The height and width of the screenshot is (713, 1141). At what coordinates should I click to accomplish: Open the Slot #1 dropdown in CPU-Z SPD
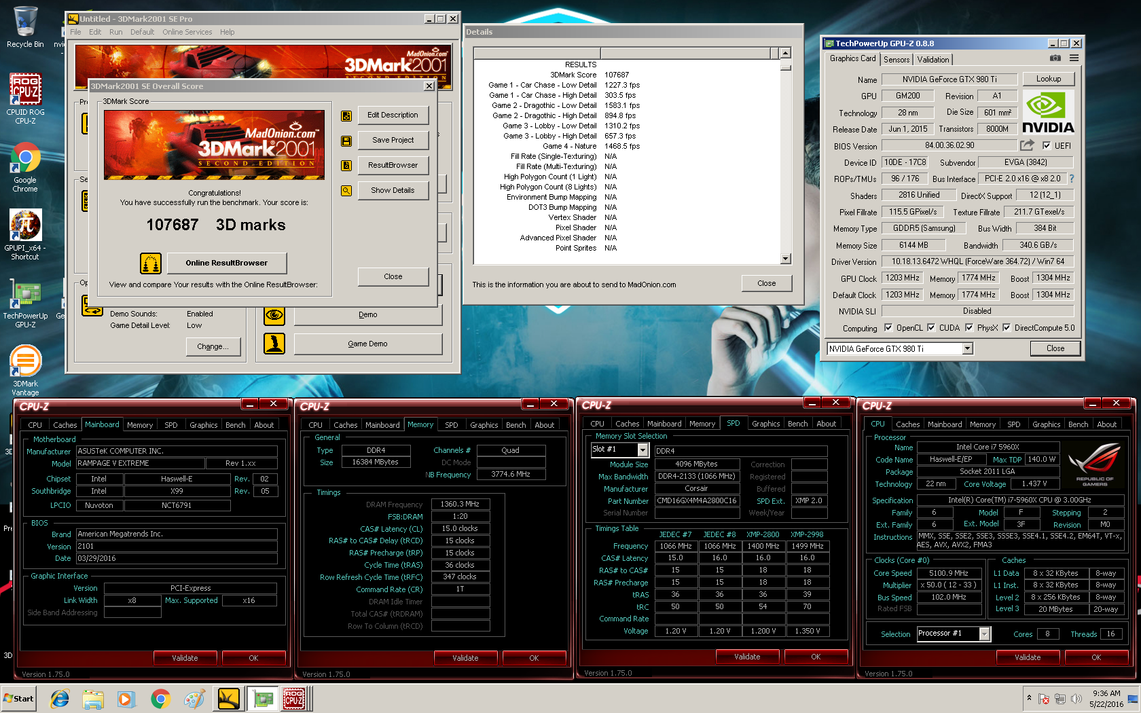[x=643, y=450]
